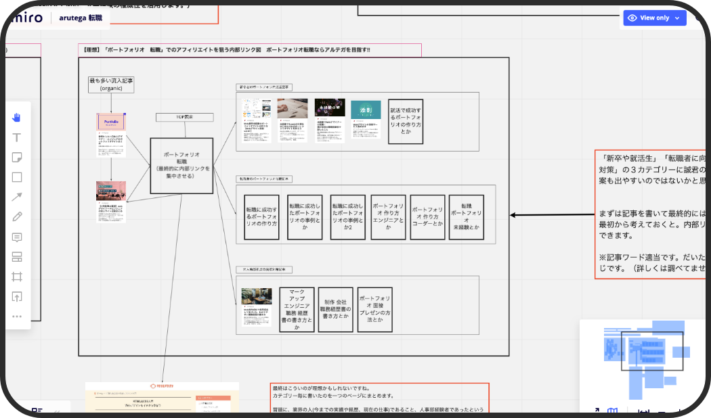The height and width of the screenshot is (418, 711).
Task: Select the central ポートフォリオ転職 box
Action: [x=181, y=166]
